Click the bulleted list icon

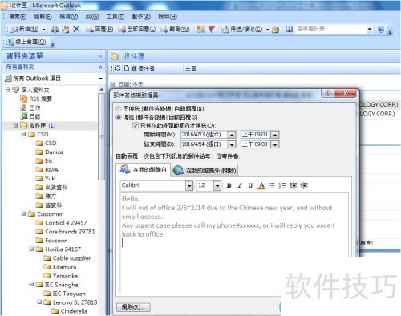271,185
